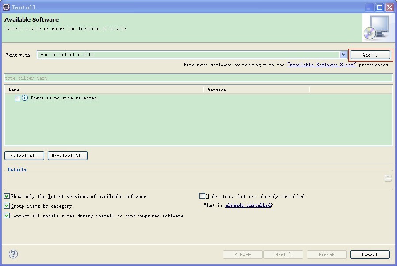Maximize the Install dialog window
The image size is (397, 266).
pos(379,8)
